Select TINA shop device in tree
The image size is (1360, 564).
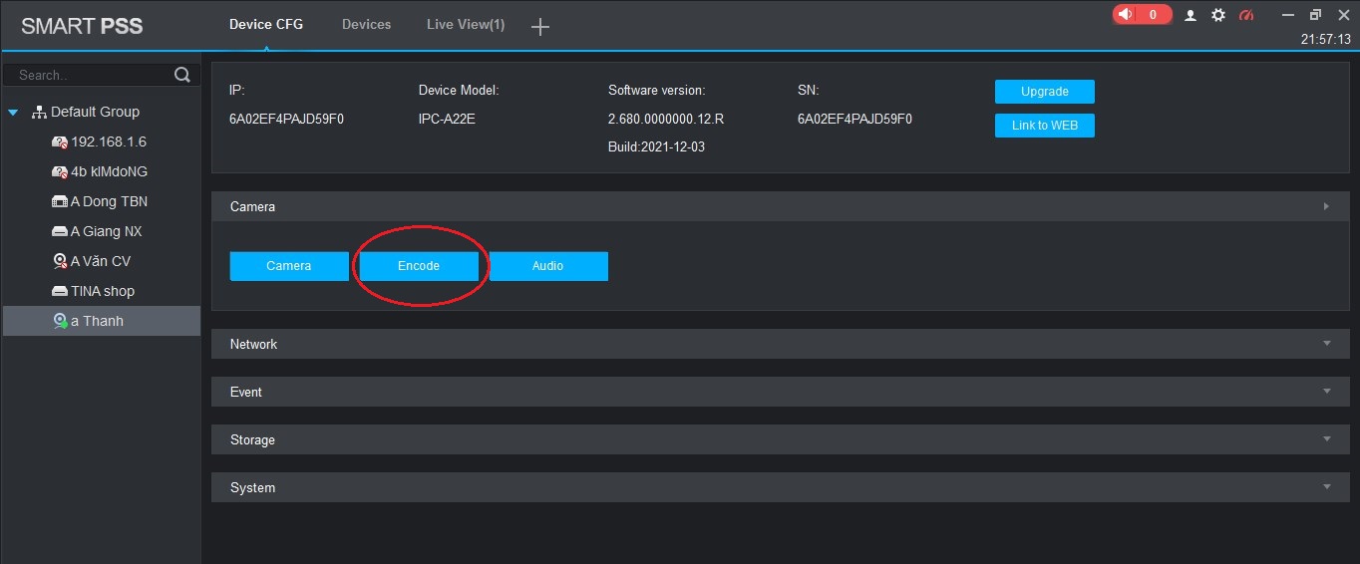pos(102,291)
